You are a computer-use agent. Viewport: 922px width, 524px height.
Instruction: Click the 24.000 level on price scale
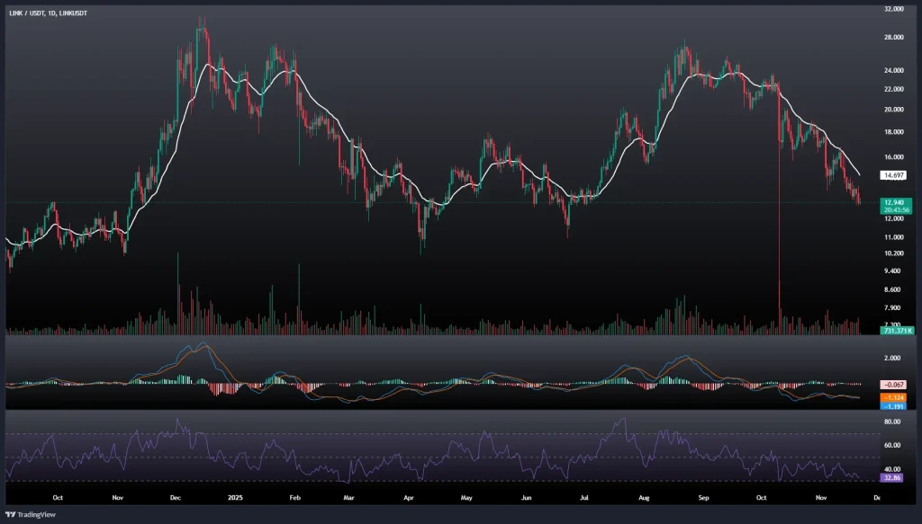tap(893, 70)
